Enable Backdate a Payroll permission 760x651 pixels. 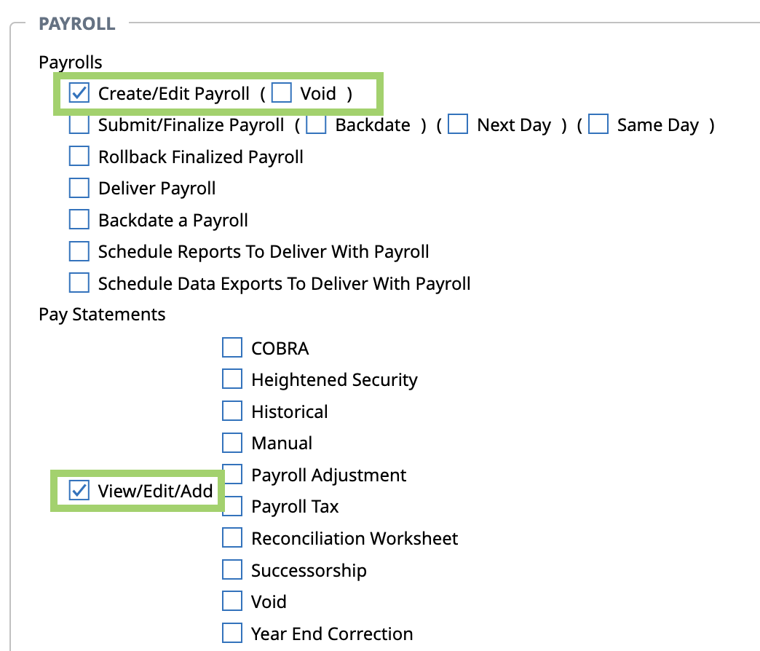79,220
